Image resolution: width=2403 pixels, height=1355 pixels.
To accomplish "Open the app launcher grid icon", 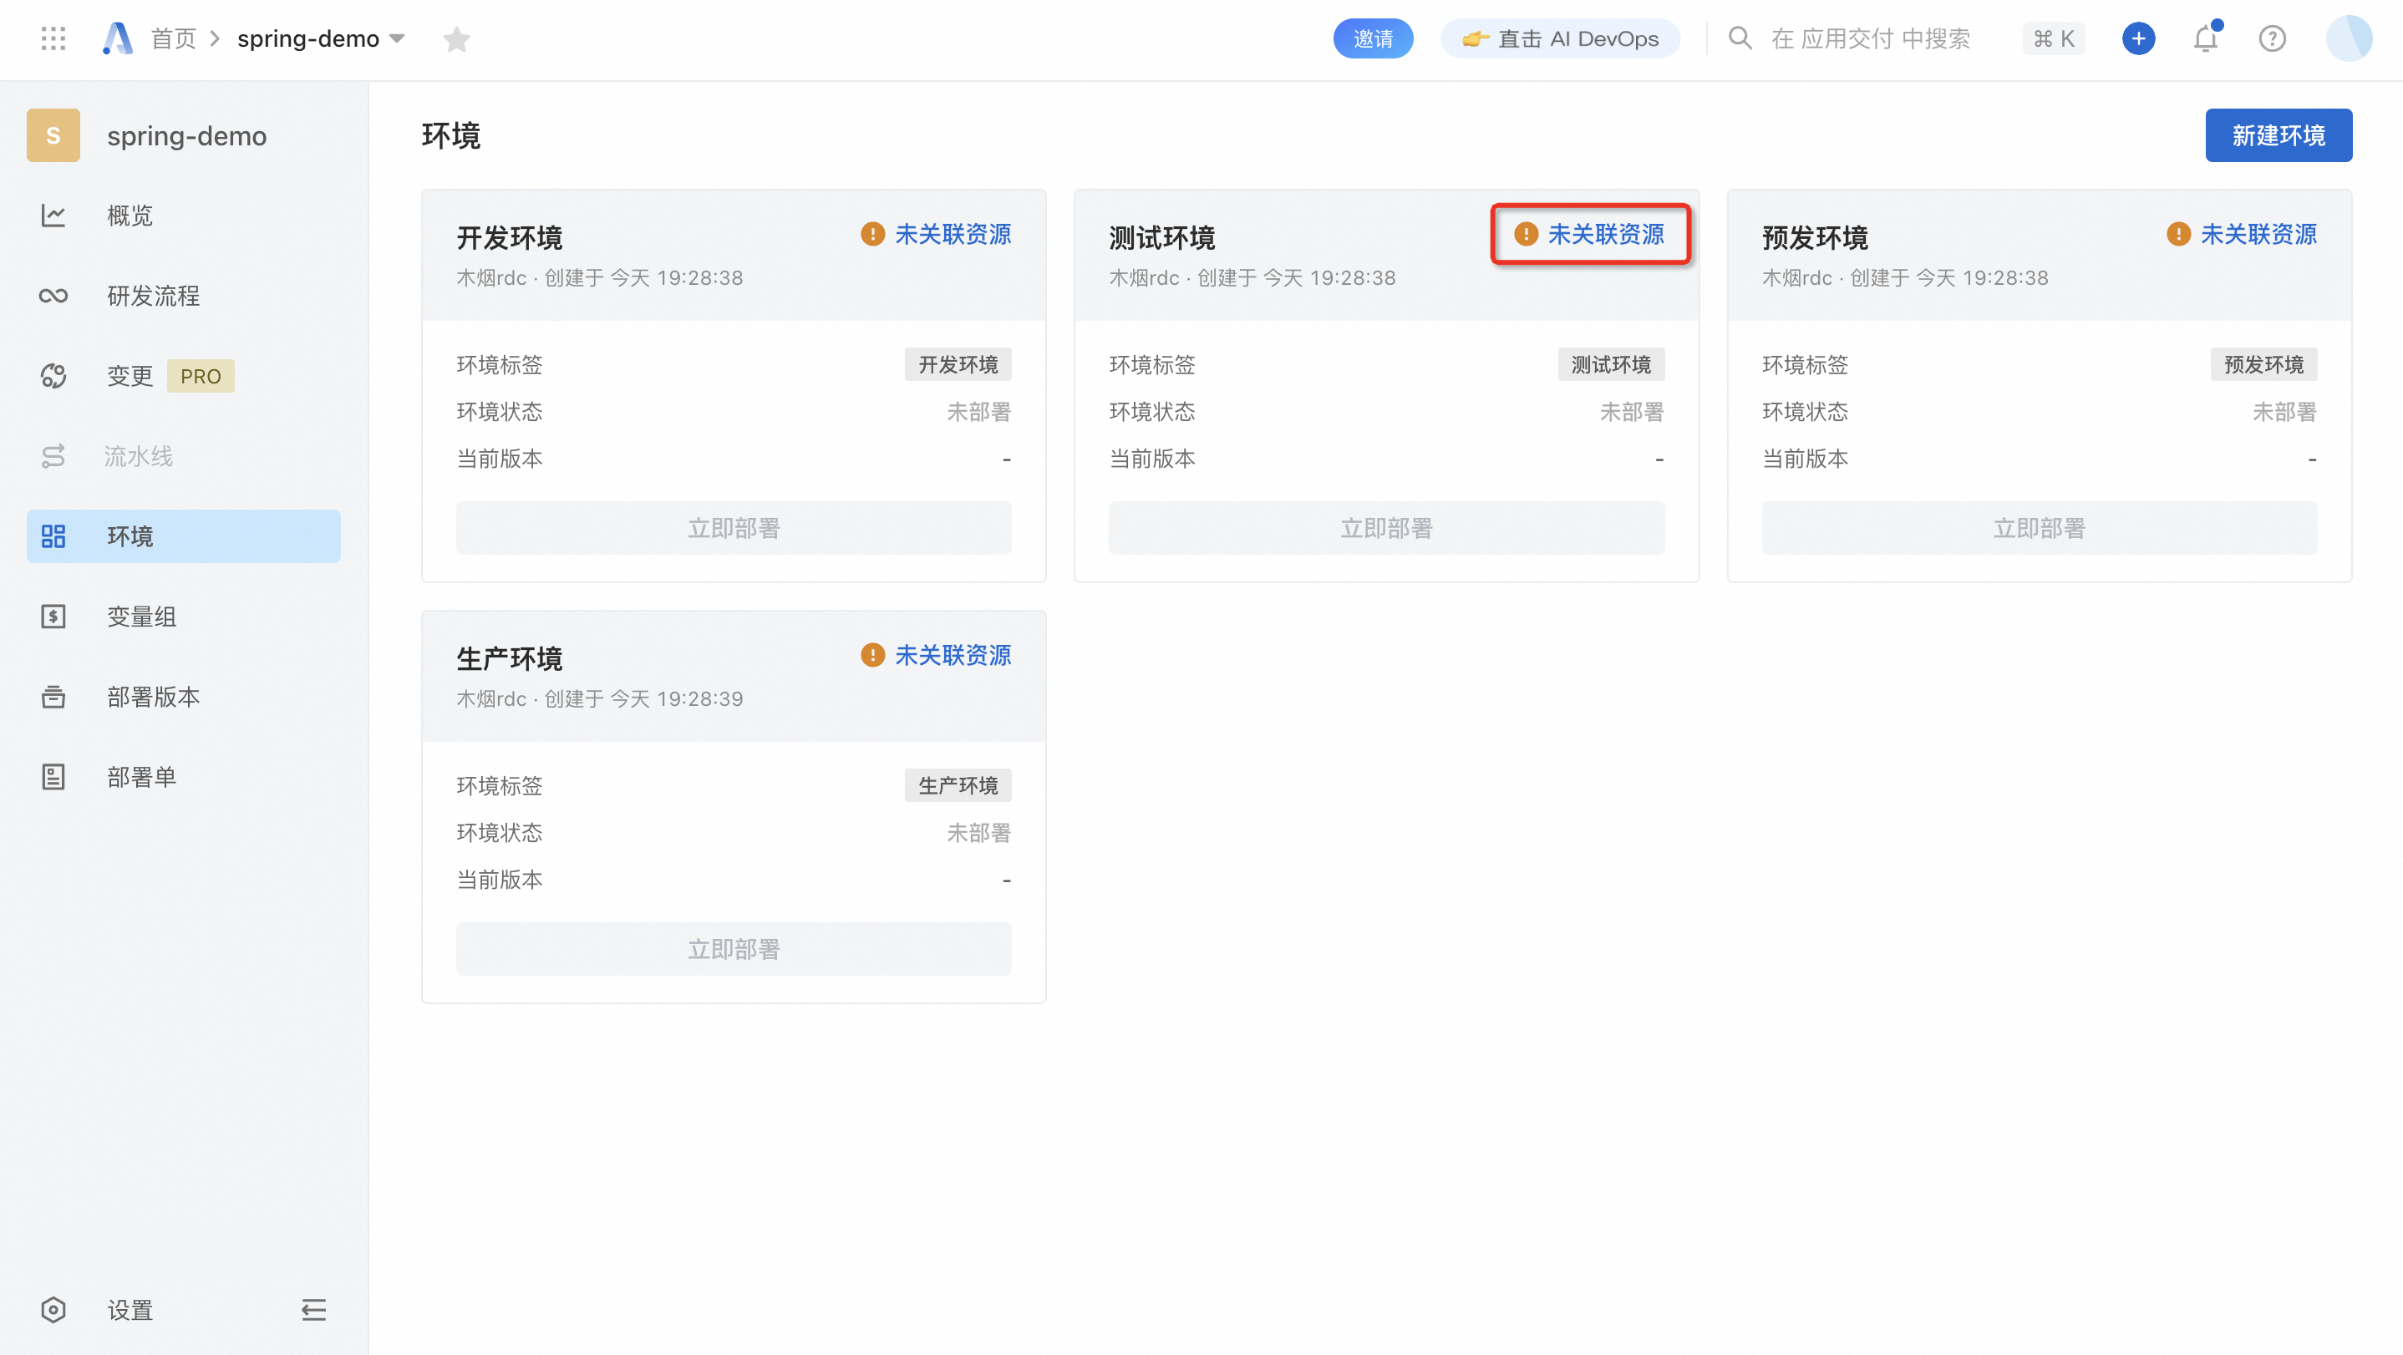I will click(53, 38).
